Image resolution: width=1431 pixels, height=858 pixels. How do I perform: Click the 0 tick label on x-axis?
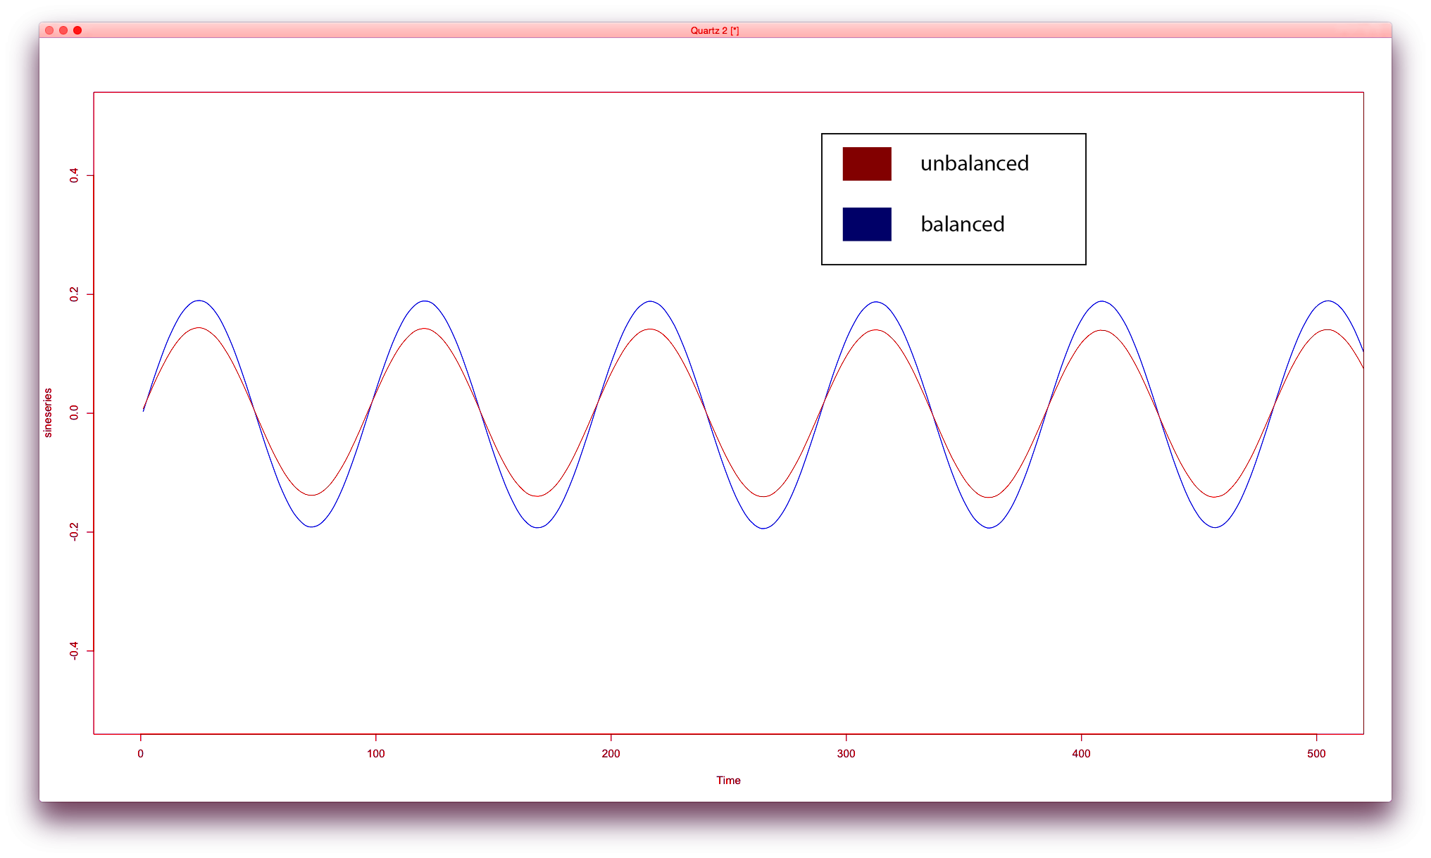[x=141, y=754]
